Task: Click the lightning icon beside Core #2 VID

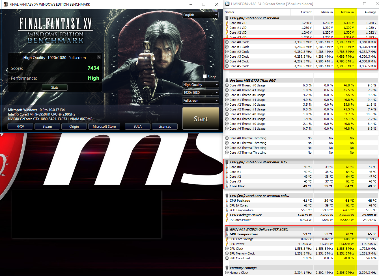Action: tap(227, 32)
